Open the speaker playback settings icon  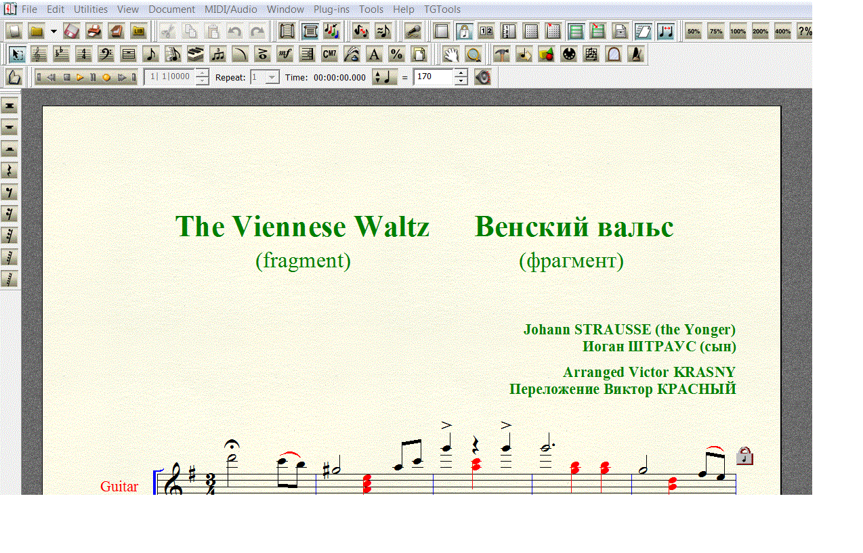(x=482, y=77)
